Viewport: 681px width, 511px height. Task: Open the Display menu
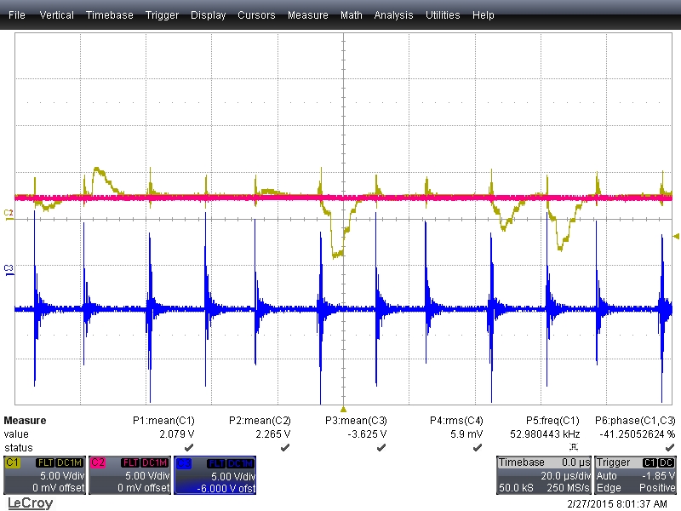coord(208,15)
